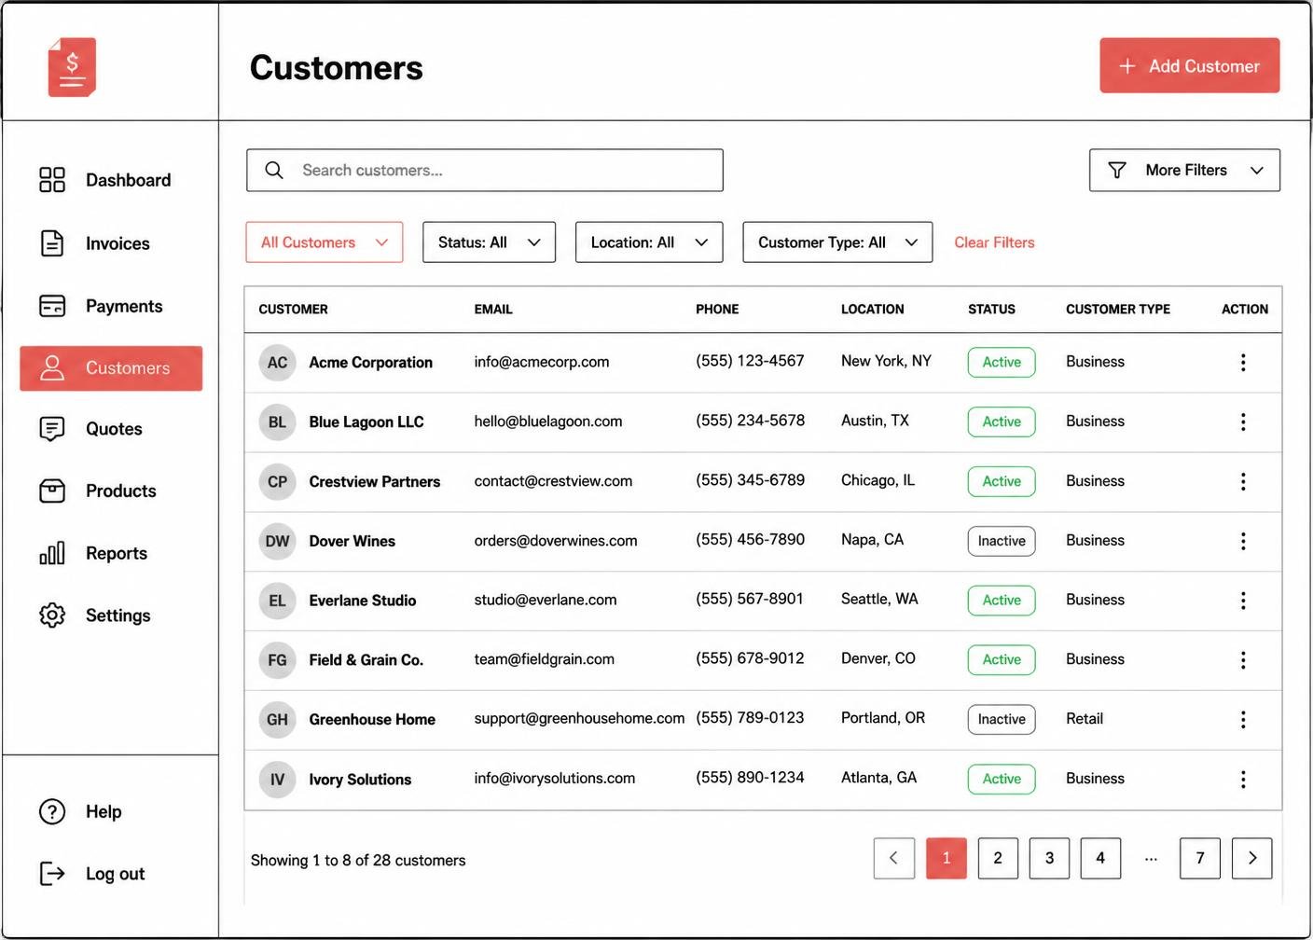Click the AC avatar for Acme Corporation

tap(277, 362)
